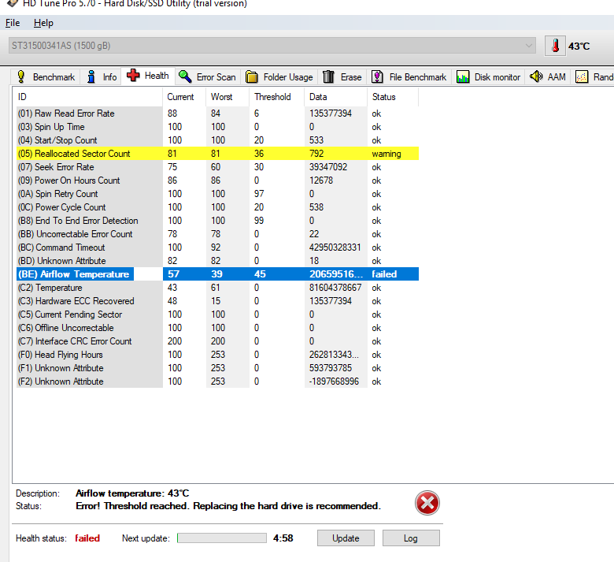Screen dimensions: 614x562
Task: Select the (BD) Unknown Attribute row
Action: click(x=218, y=261)
